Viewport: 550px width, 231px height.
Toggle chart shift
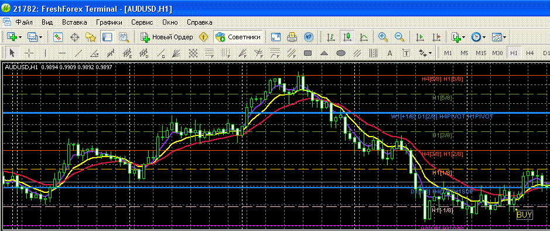pyautogui.click(x=436, y=37)
